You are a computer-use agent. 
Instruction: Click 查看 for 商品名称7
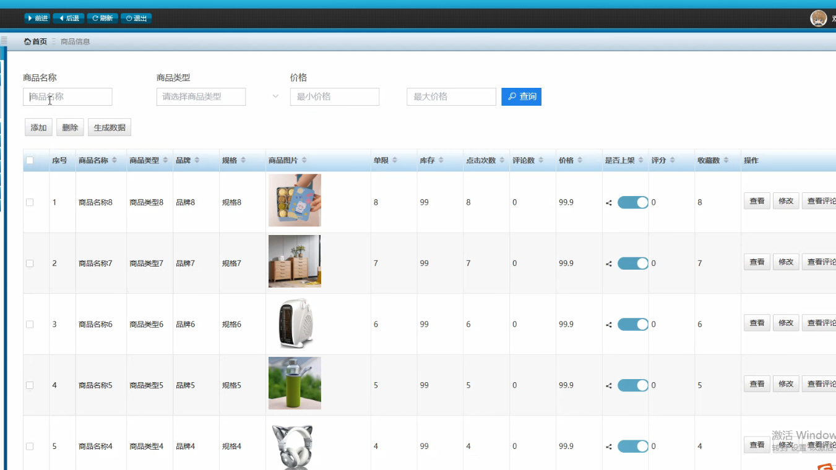[757, 262]
